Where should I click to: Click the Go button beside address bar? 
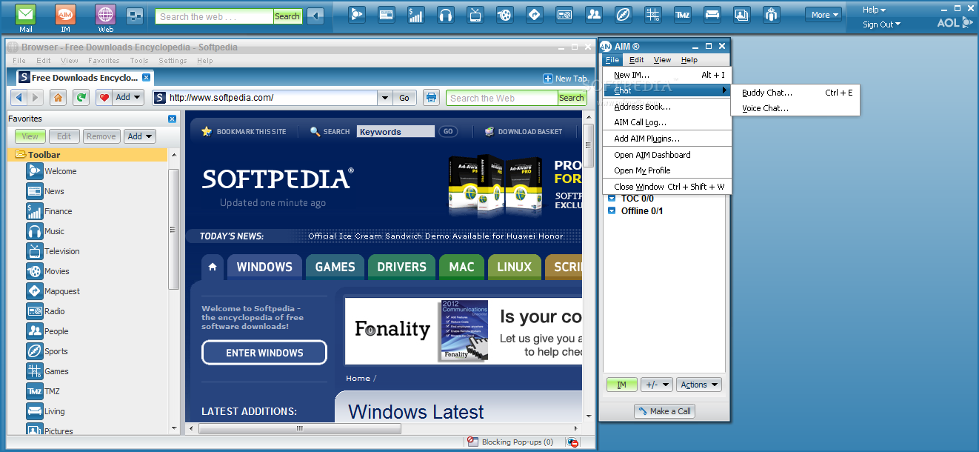[x=404, y=97]
